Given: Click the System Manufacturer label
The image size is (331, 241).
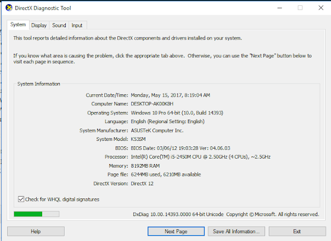Looking at the screenshot, I should (x=104, y=131).
